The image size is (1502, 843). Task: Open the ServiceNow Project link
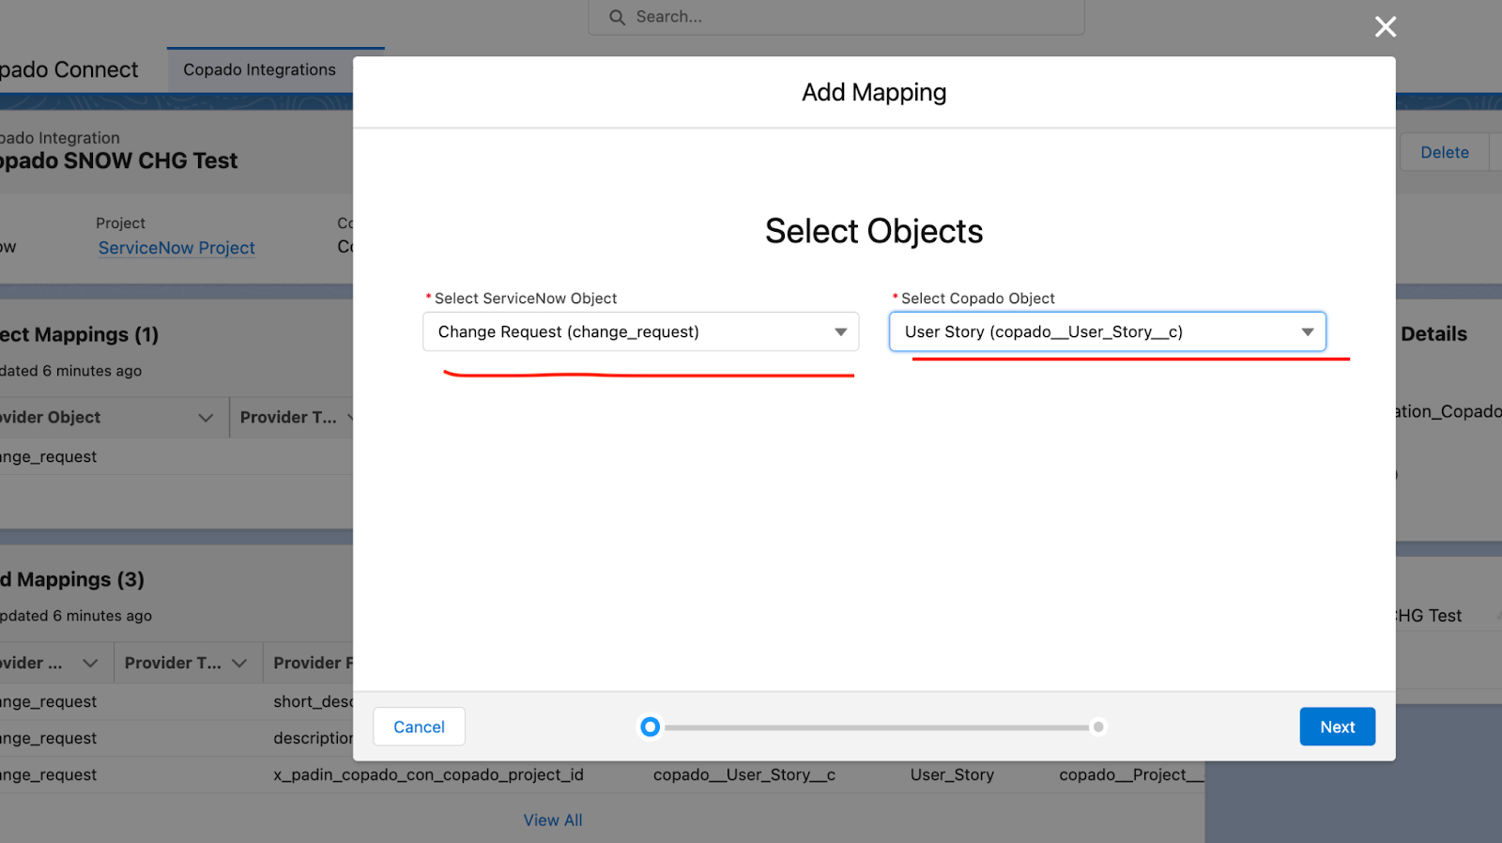pyautogui.click(x=176, y=248)
